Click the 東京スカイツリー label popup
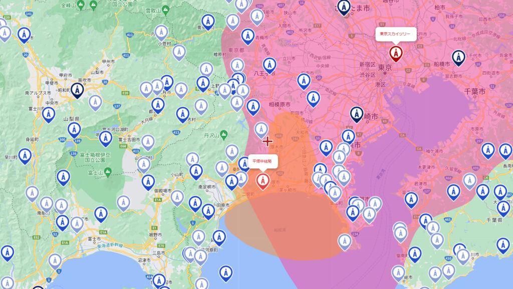The width and height of the screenshot is (513, 289). click(396, 34)
